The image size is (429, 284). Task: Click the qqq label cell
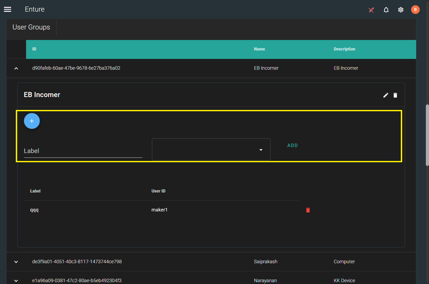click(x=34, y=210)
